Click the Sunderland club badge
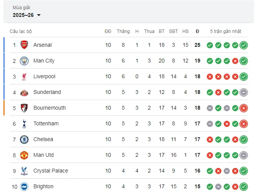Viewport: 256px width, 194px height. pyautogui.click(x=25, y=92)
